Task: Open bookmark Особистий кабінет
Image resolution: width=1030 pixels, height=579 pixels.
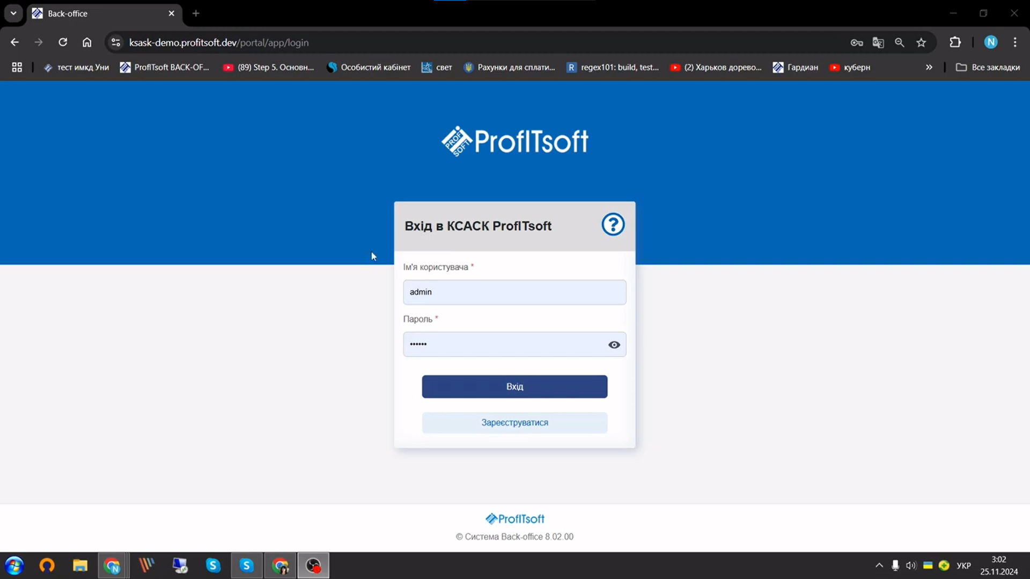Action: (369, 67)
